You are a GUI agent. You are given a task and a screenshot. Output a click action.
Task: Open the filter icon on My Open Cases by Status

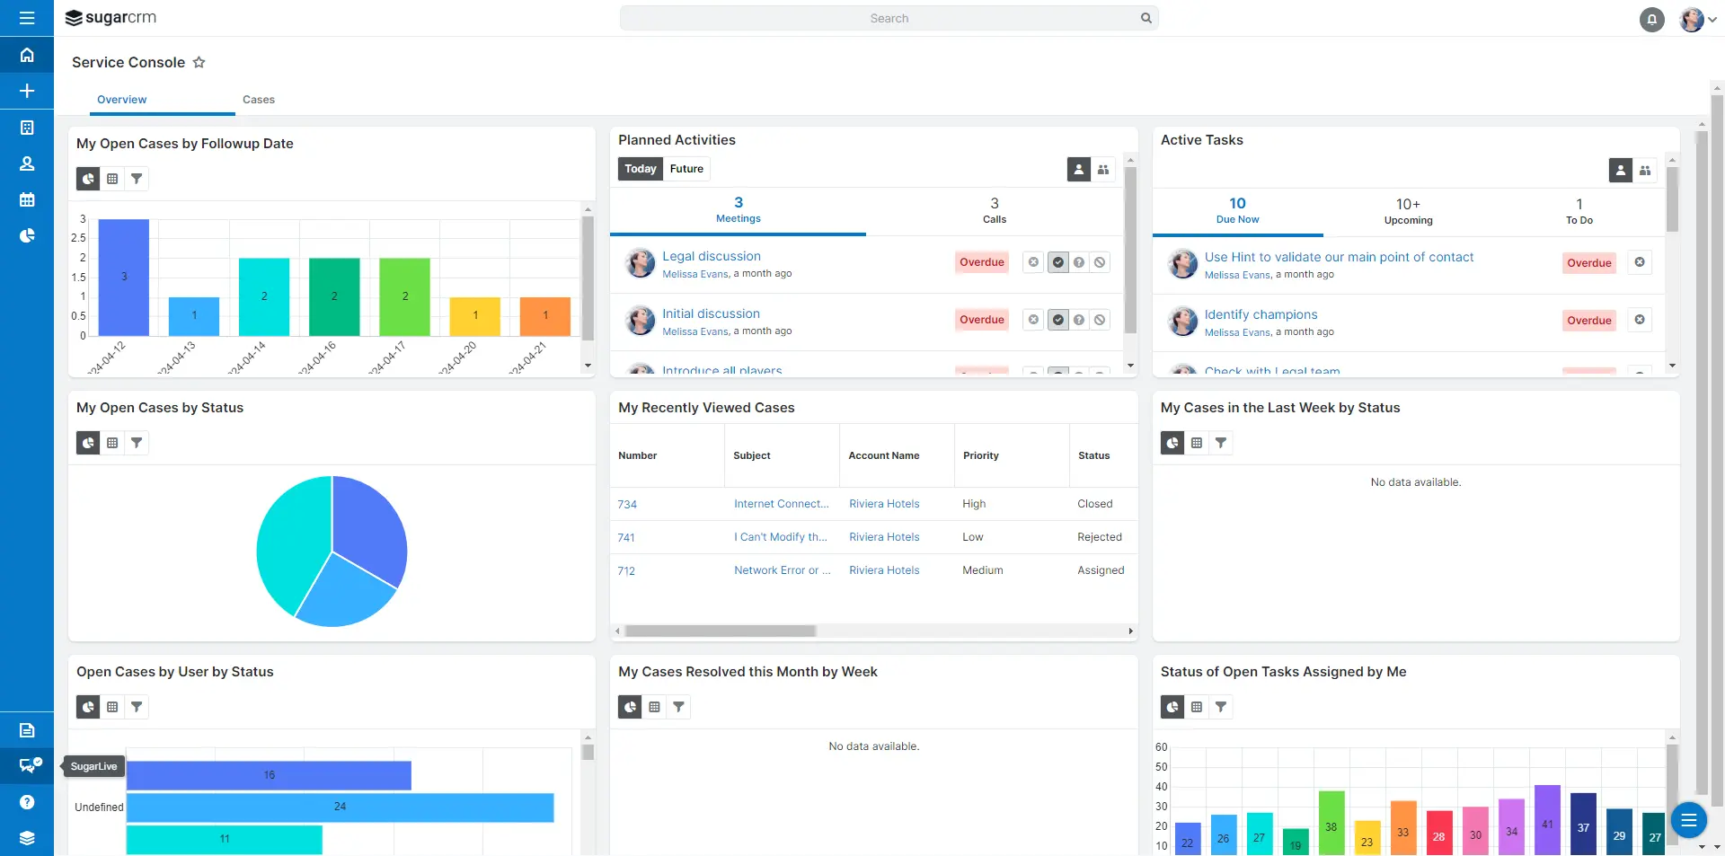click(137, 443)
